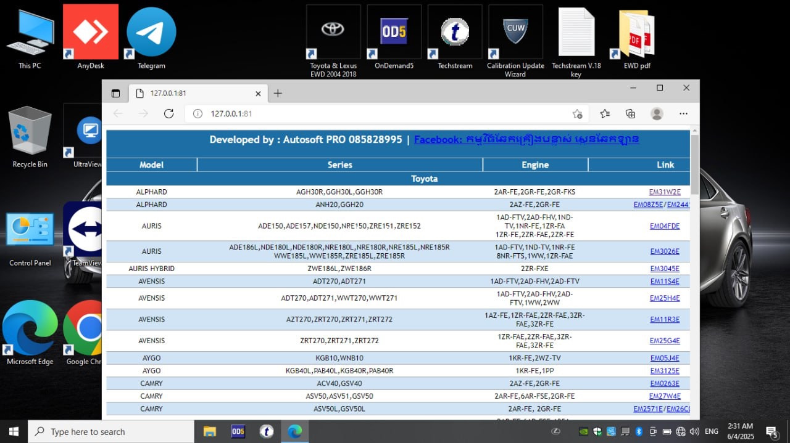Open link EM27W4E for Camry
The width and height of the screenshot is (790, 443).
pyautogui.click(x=665, y=396)
